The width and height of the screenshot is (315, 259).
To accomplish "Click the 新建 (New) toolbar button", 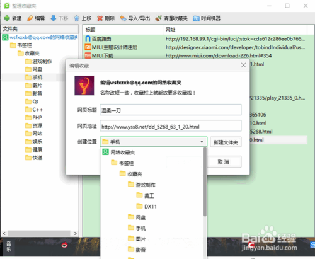I will [x=13, y=18].
